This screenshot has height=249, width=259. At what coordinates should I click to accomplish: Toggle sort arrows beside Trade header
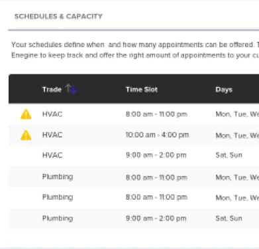coord(71,89)
